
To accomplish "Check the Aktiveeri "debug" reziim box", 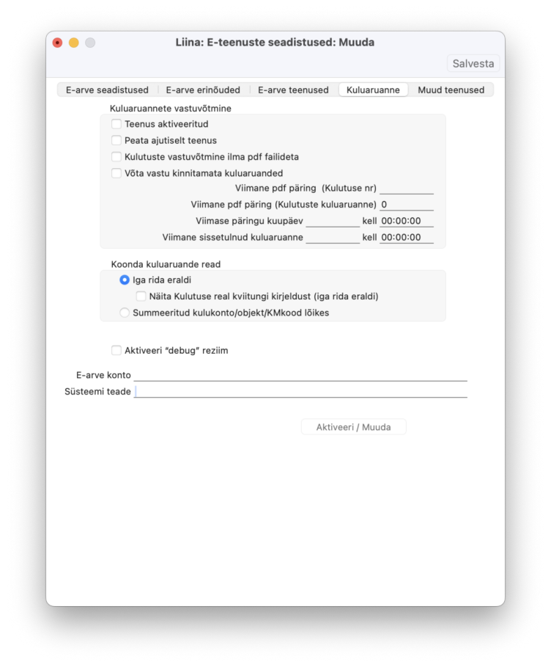I will tap(116, 351).
